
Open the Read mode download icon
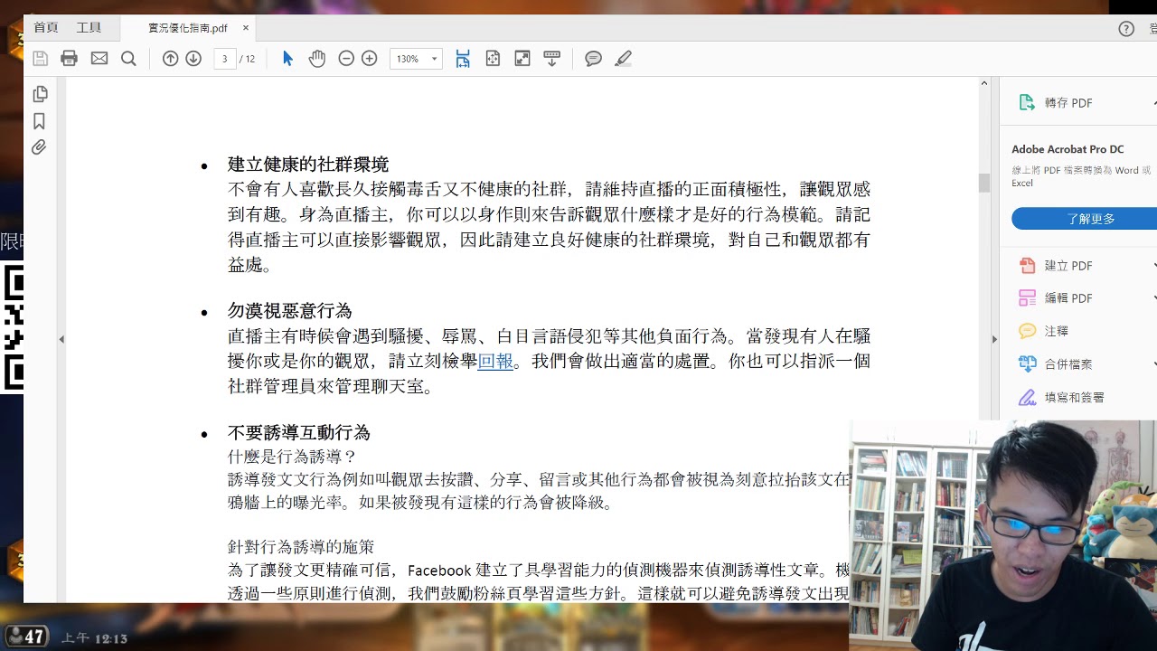click(x=552, y=59)
